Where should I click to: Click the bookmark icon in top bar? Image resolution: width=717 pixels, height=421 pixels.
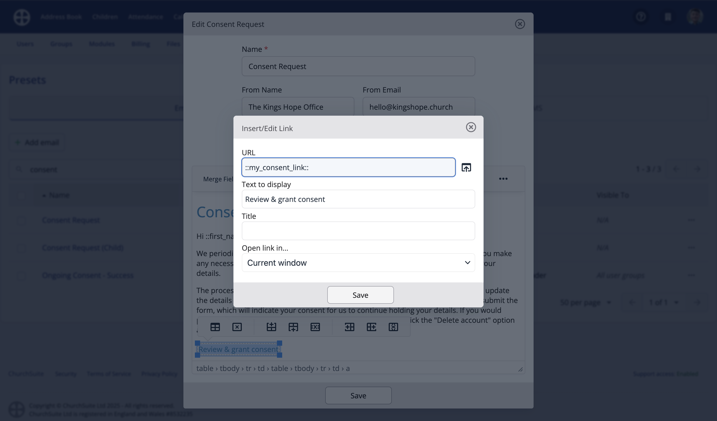668,17
